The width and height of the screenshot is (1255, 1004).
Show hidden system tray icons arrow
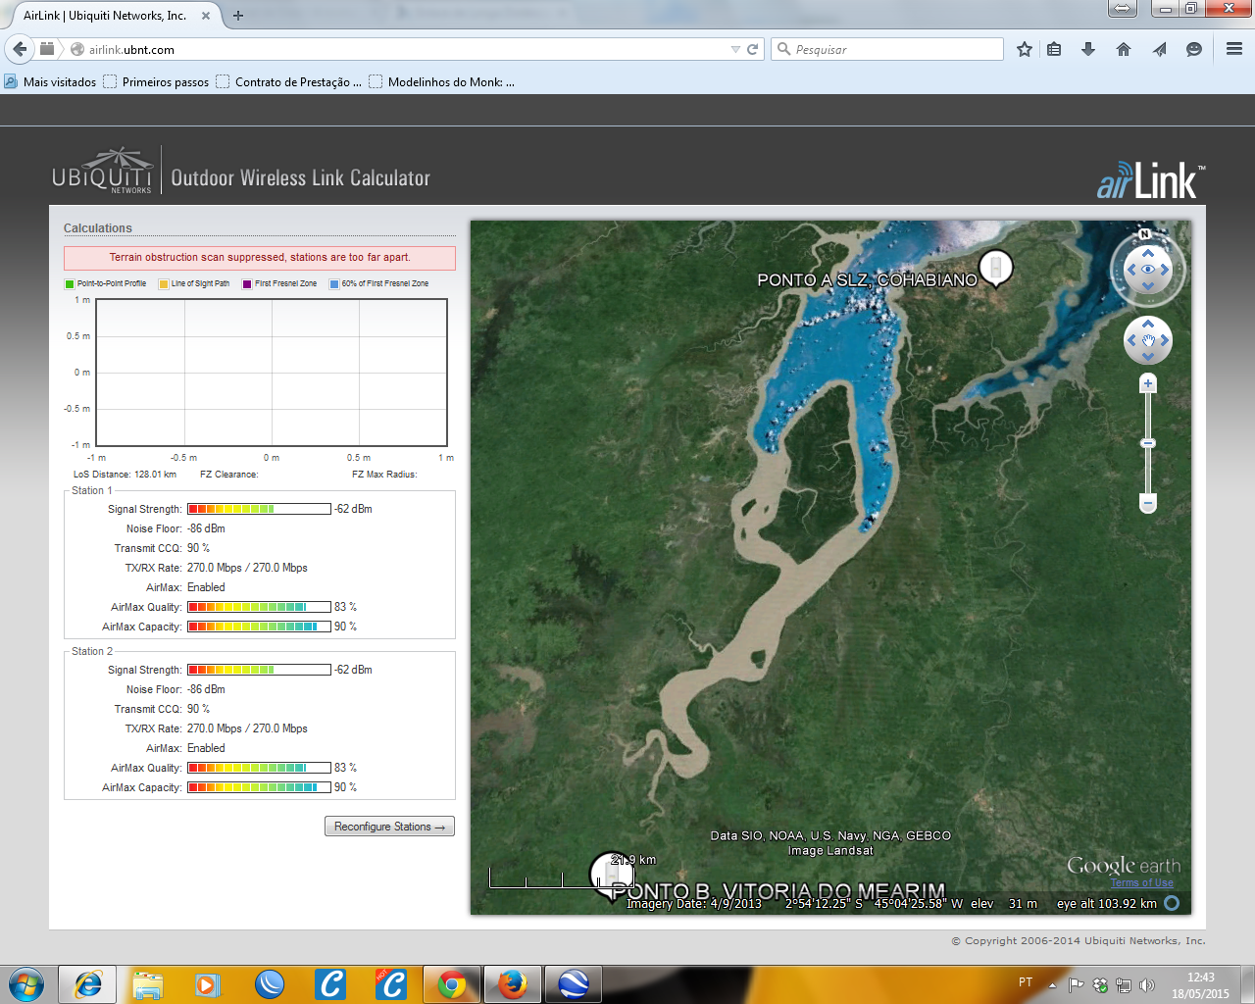[x=1052, y=984]
